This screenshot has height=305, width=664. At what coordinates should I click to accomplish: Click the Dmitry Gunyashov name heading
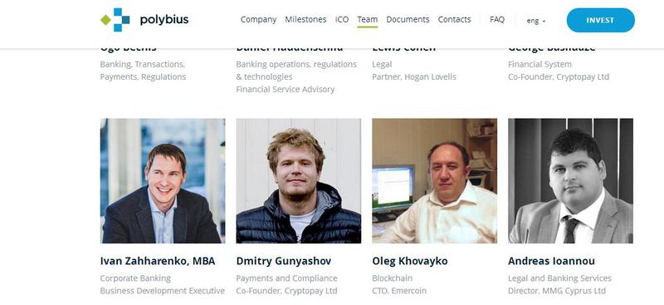coord(284,261)
